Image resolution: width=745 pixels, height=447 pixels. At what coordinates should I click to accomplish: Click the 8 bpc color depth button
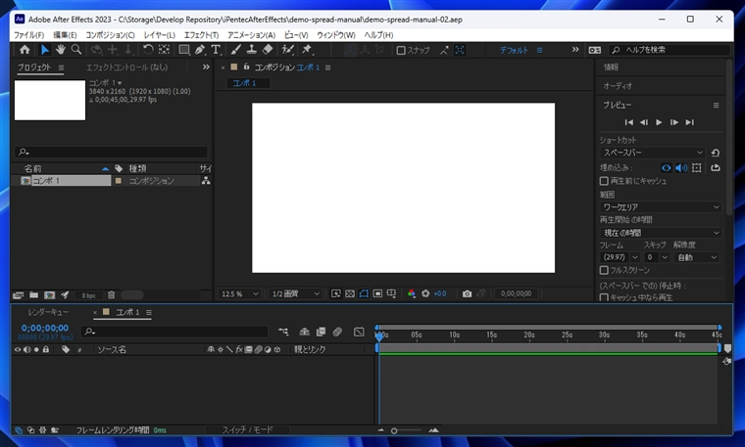[88, 295]
